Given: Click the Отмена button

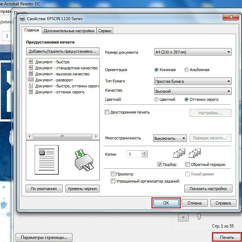Looking at the screenshot, I should [195, 203].
